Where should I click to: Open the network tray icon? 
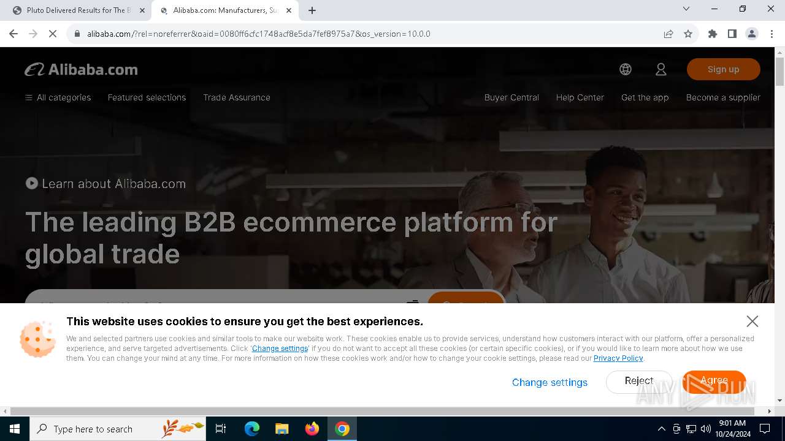tap(691, 429)
